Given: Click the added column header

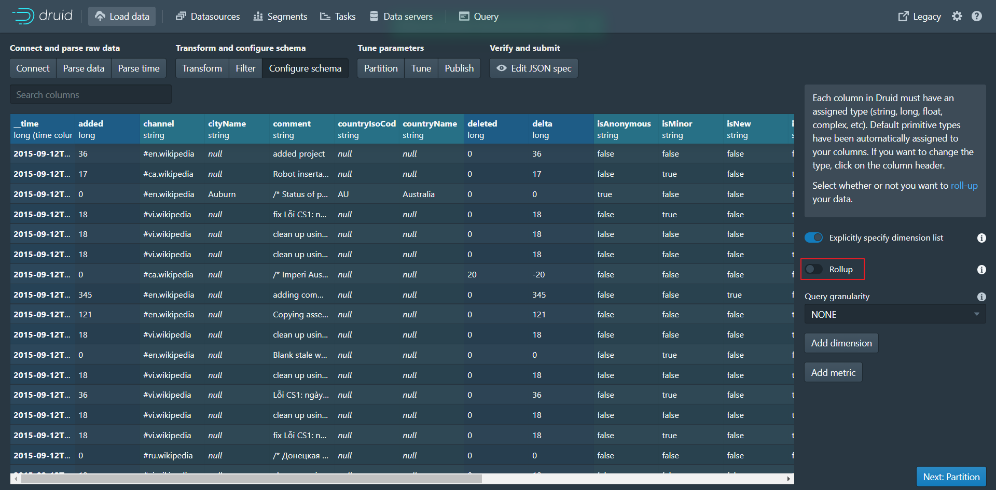Looking at the screenshot, I should point(107,129).
